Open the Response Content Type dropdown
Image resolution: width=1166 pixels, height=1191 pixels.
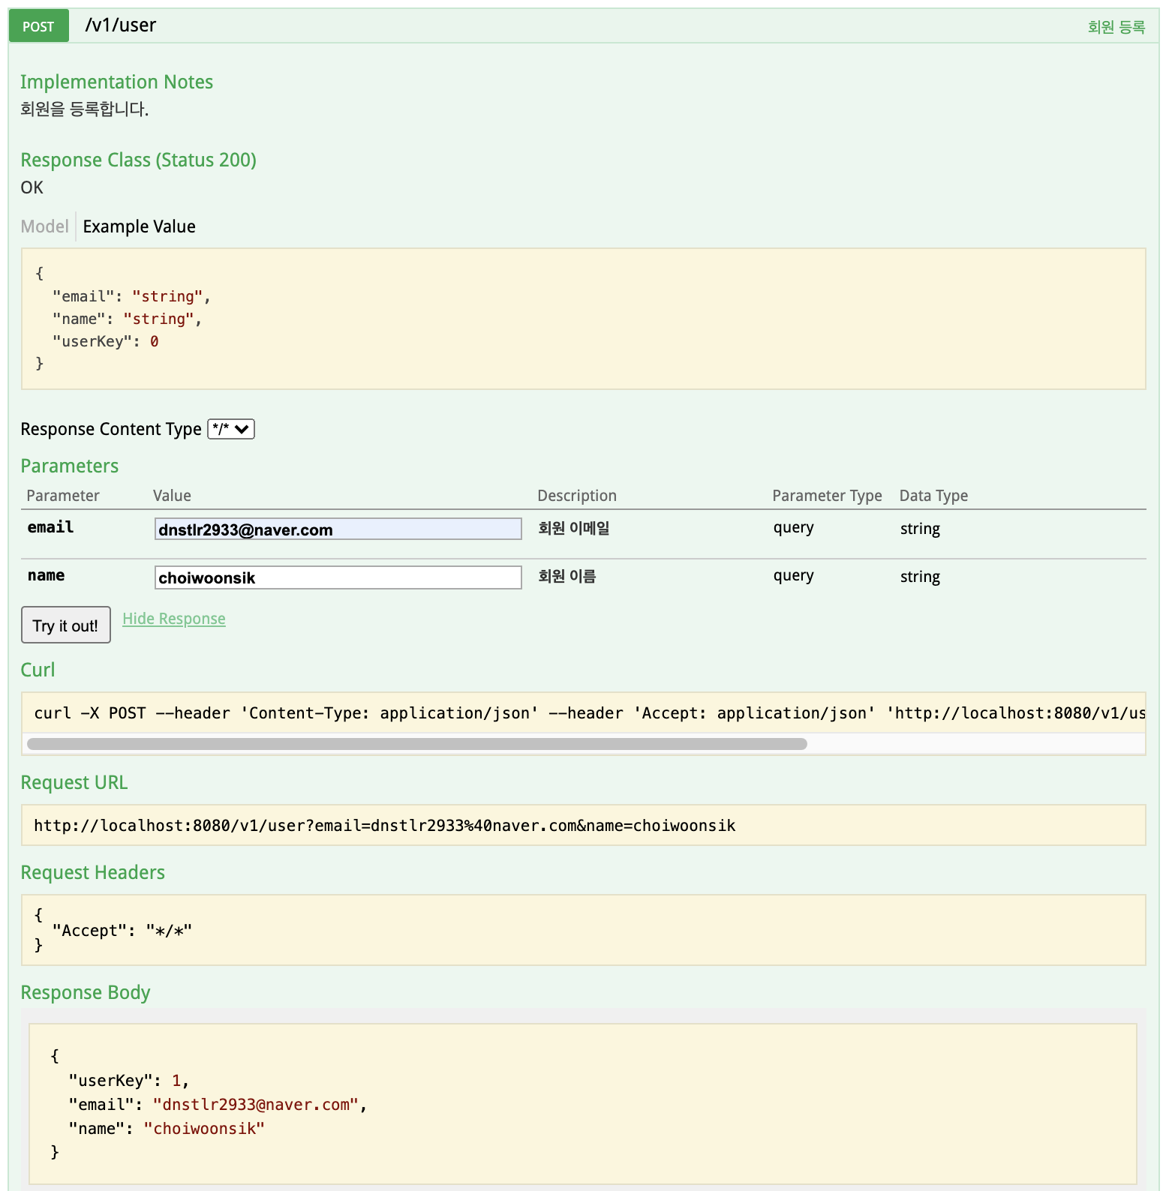click(231, 429)
